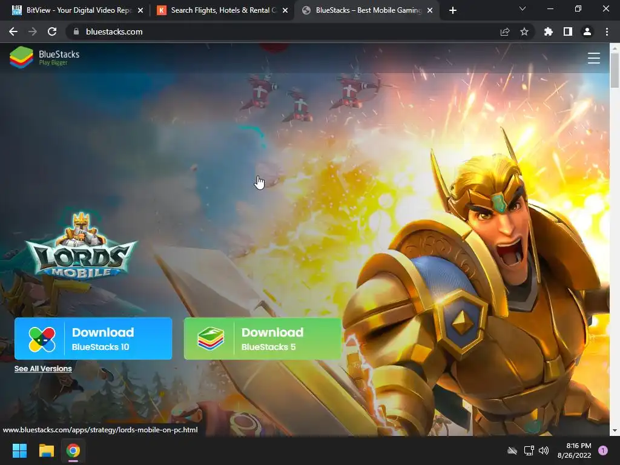Open the clock showing 8:16 PM
The height and width of the screenshot is (465, 620).
coord(575,450)
